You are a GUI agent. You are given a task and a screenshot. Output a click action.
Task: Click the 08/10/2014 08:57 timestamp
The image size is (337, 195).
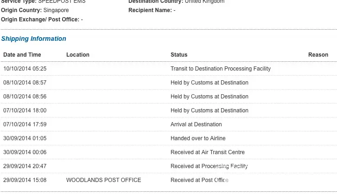point(25,83)
